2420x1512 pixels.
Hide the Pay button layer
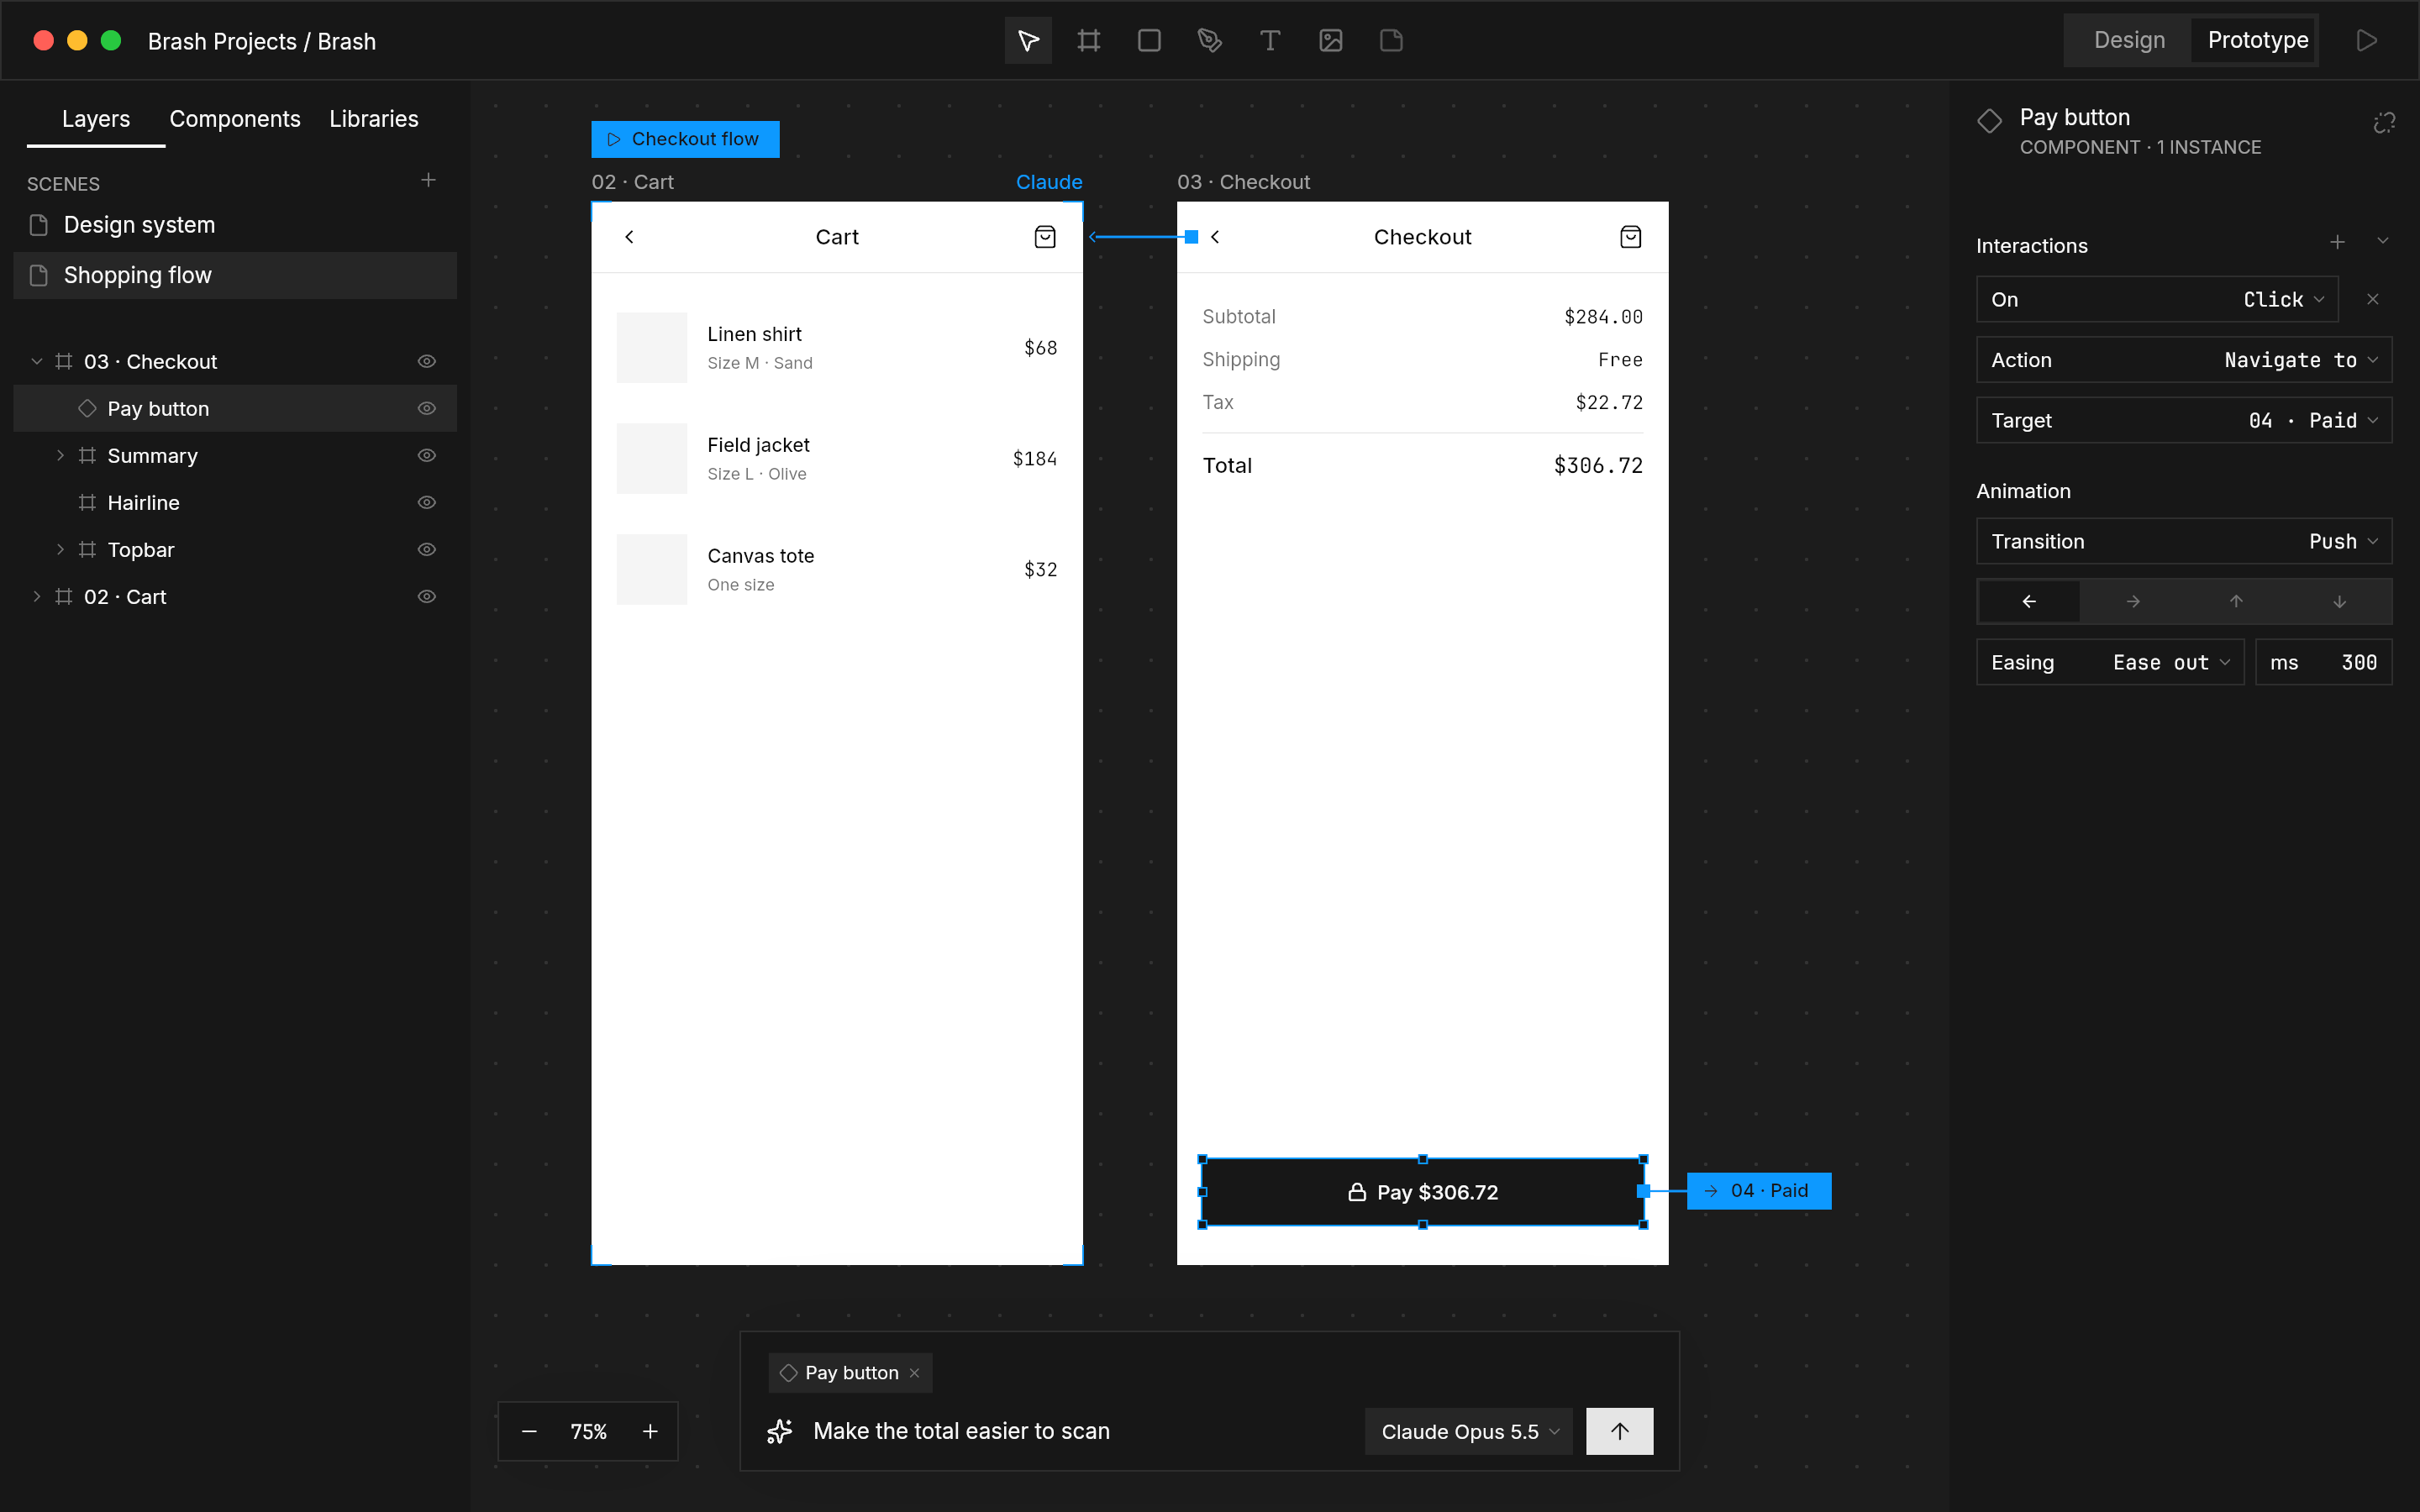coord(426,408)
